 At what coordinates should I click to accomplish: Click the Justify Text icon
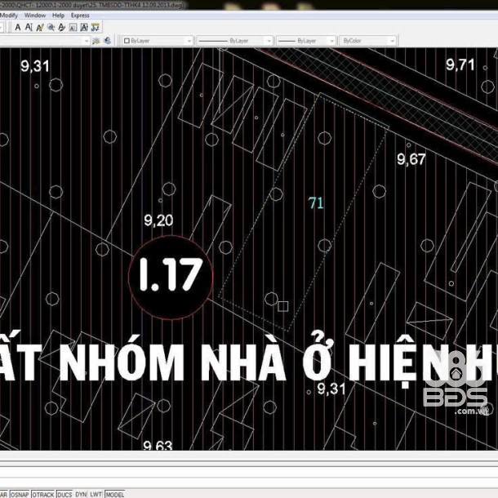[x=84, y=27]
